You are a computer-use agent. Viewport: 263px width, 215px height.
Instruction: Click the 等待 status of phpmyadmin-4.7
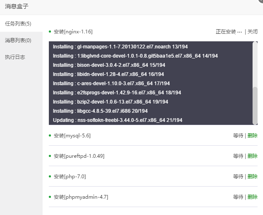tap(238, 197)
